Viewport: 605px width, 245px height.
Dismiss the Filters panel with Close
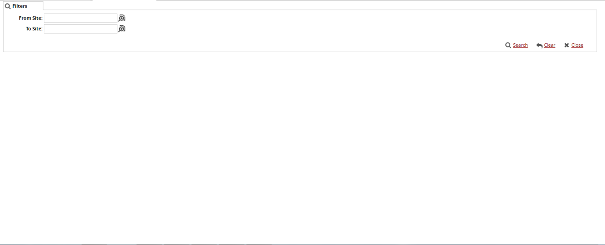click(577, 45)
